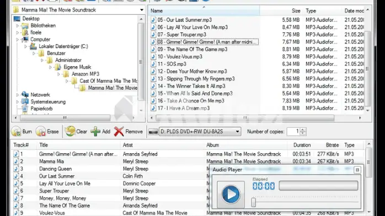The height and width of the screenshot is (216, 385).
Task: Click the Systemsteuerung icon in the tree
Action: [x=25, y=101]
